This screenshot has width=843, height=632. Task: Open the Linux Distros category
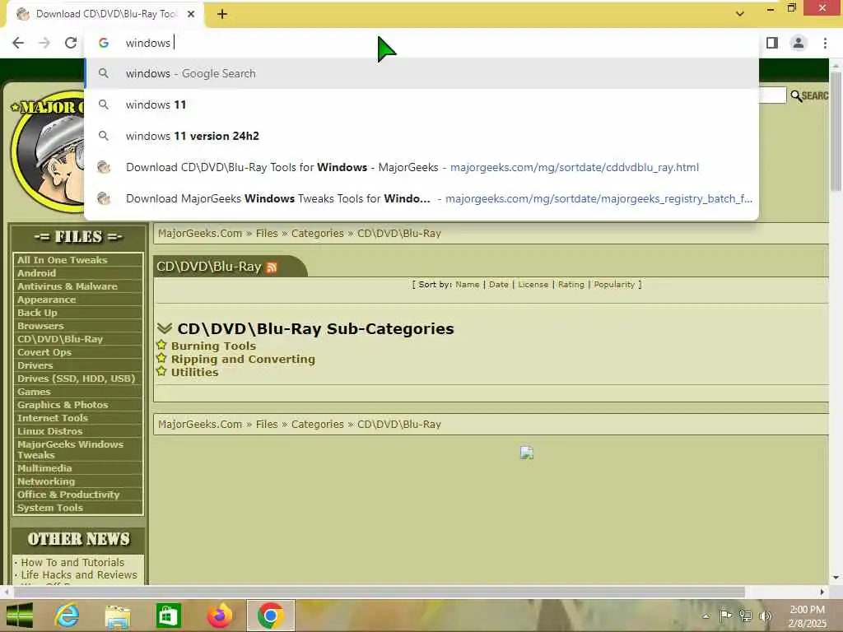pyautogui.click(x=49, y=431)
